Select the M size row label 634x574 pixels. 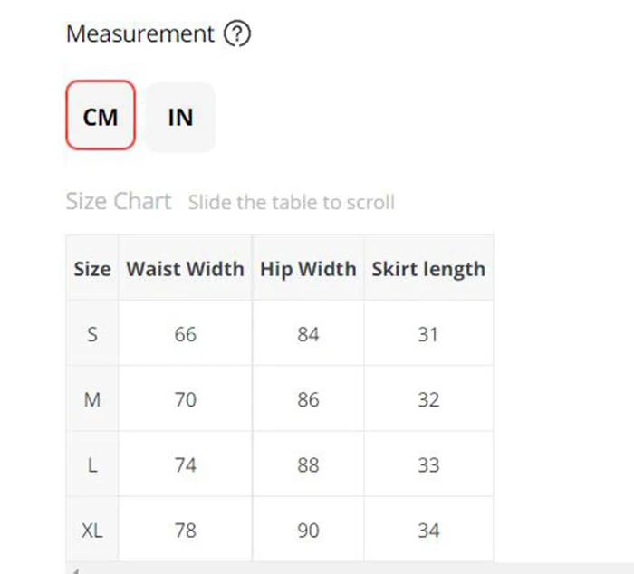[92, 399]
